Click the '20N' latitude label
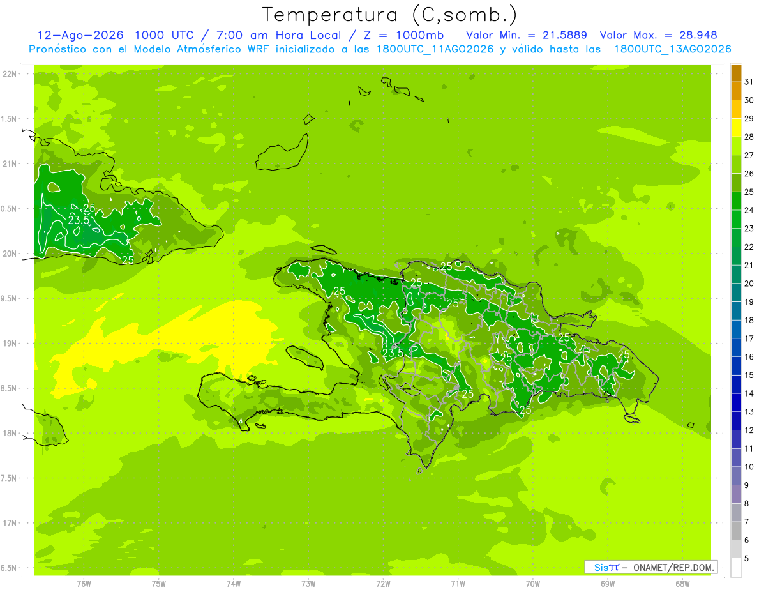This screenshot has width=766, height=592. pyautogui.click(x=11, y=254)
